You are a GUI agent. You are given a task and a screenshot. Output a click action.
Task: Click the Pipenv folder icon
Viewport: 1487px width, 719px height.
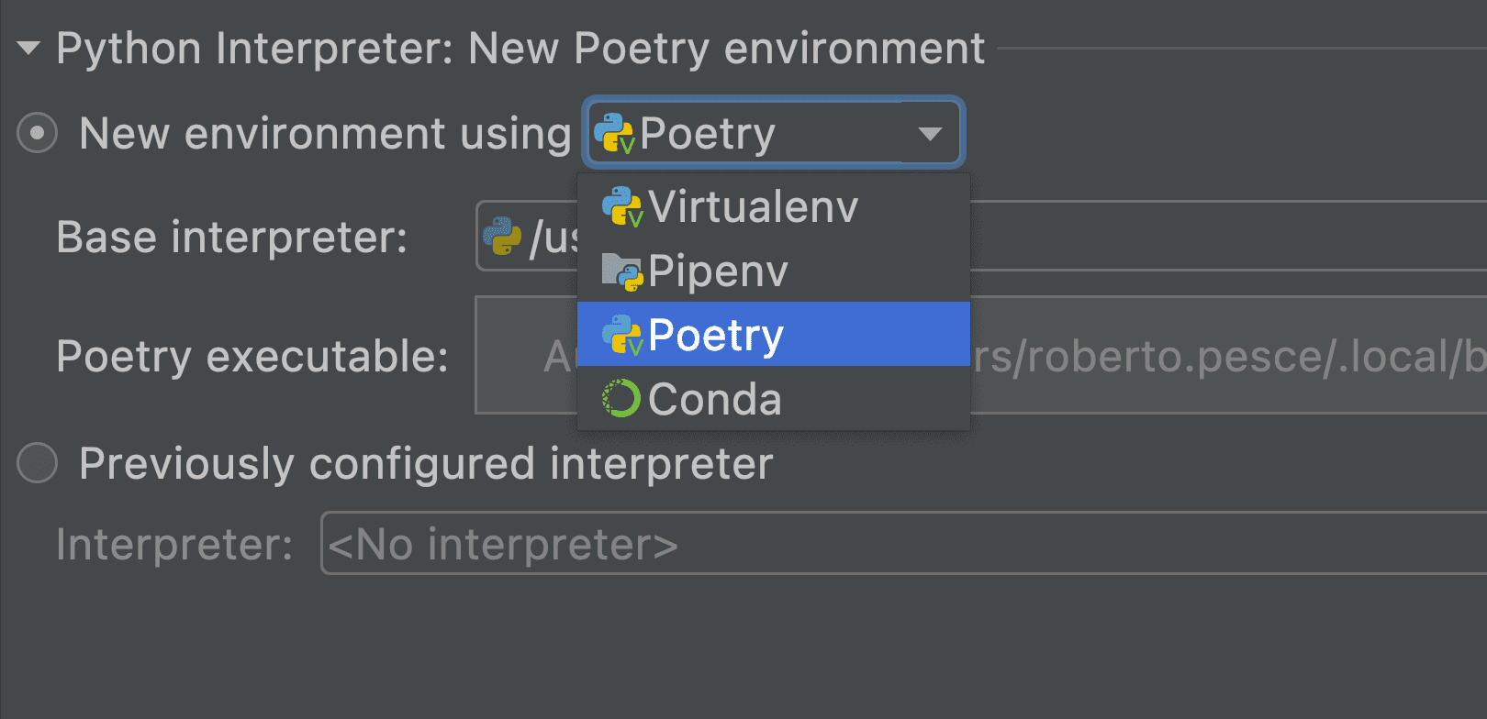pyautogui.click(x=622, y=271)
